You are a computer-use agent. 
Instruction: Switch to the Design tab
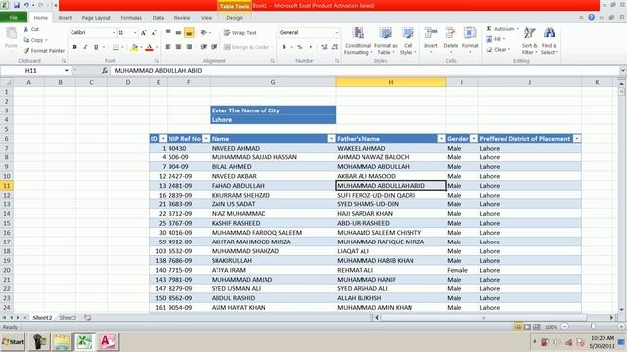[x=234, y=18]
